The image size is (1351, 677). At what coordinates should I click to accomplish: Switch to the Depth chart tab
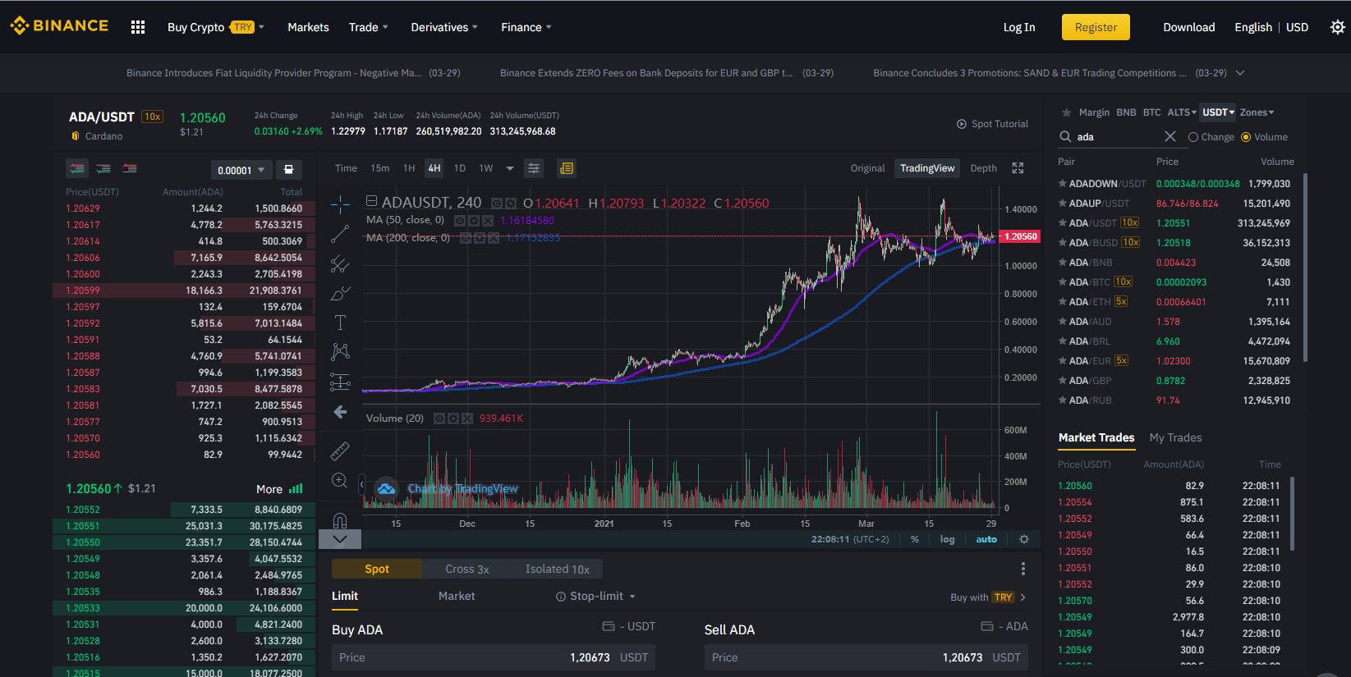[x=983, y=168]
